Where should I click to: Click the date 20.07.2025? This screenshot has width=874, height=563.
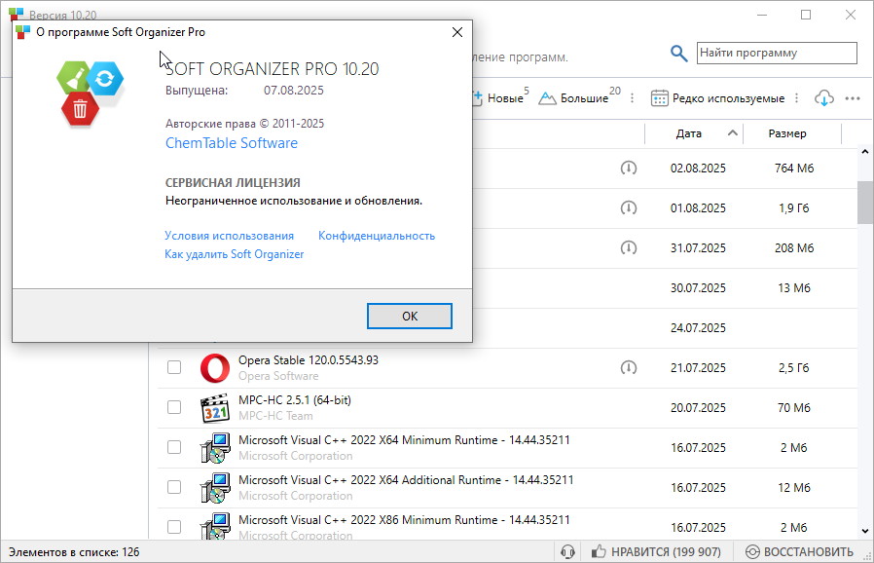698,408
